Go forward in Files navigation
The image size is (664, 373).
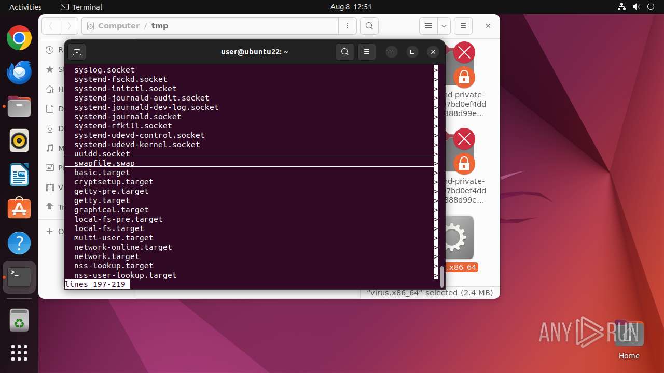(x=69, y=26)
